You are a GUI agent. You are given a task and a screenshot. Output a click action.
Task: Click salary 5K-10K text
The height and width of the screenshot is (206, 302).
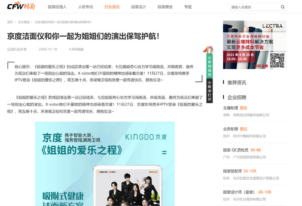[x=250, y=171]
